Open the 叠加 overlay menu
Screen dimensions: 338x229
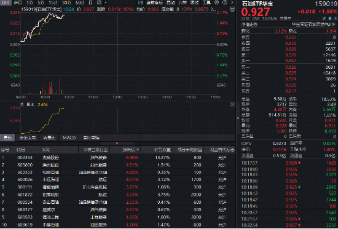tap(170, 2)
